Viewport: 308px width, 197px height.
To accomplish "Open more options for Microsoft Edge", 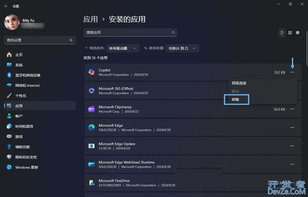I will 292,128.
